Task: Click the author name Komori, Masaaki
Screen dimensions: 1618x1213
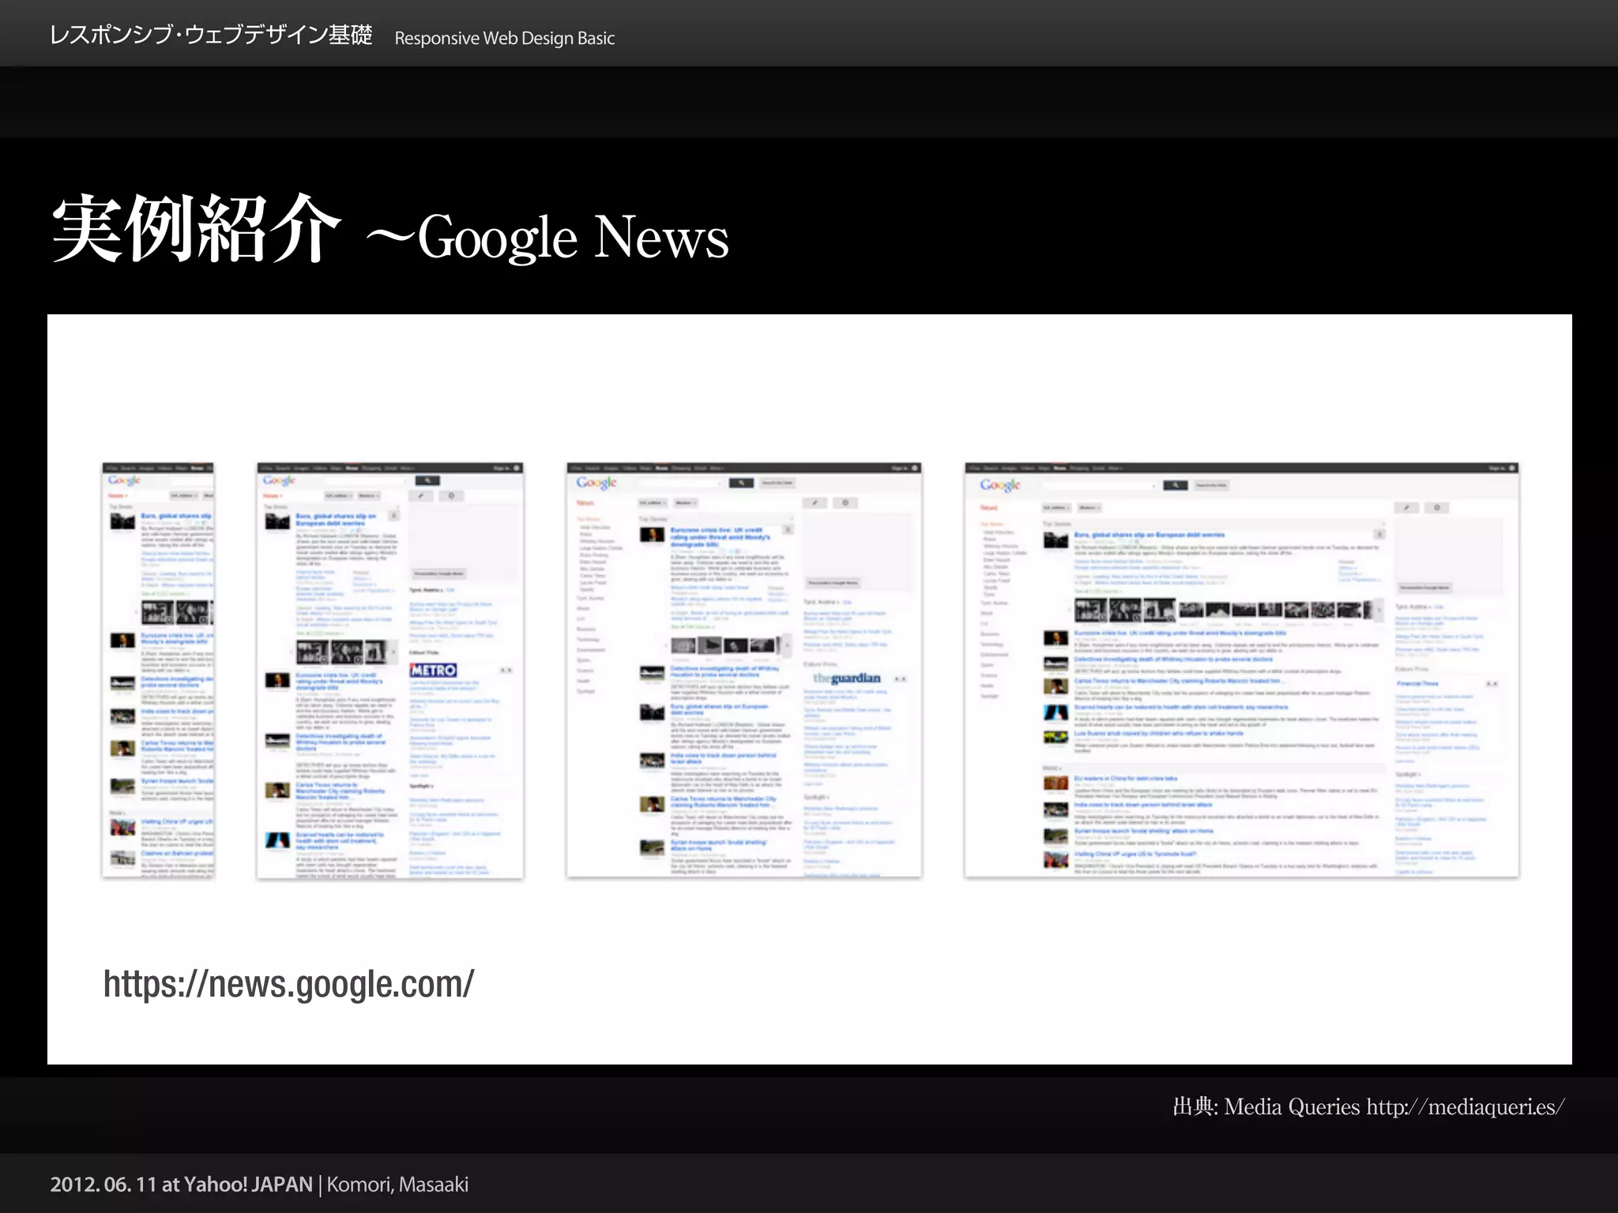Action: (x=397, y=1185)
